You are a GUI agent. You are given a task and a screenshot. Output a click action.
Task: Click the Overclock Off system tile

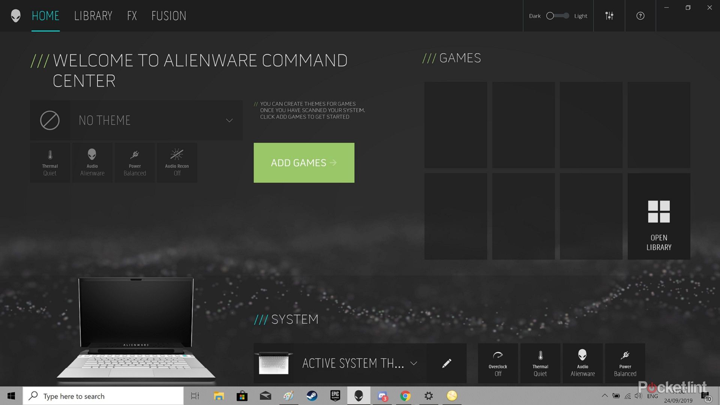tap(498, 363)
